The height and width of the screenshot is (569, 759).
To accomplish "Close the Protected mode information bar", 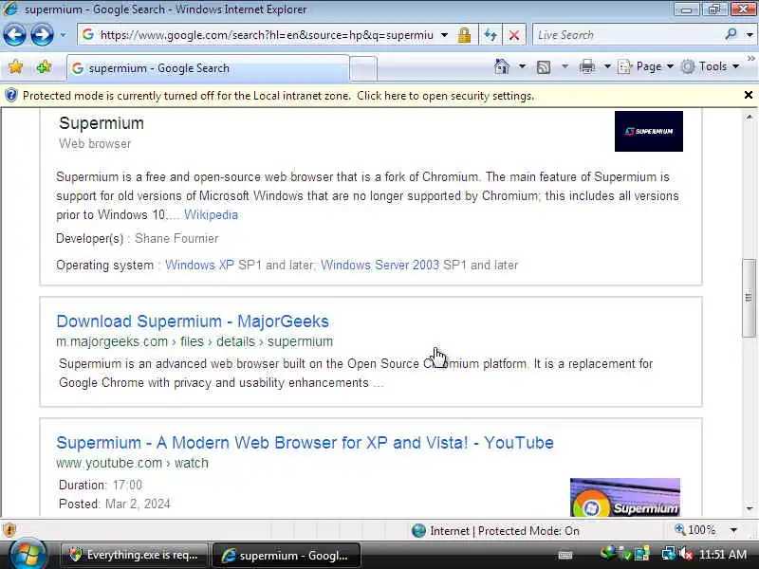I will coord(749,96).
